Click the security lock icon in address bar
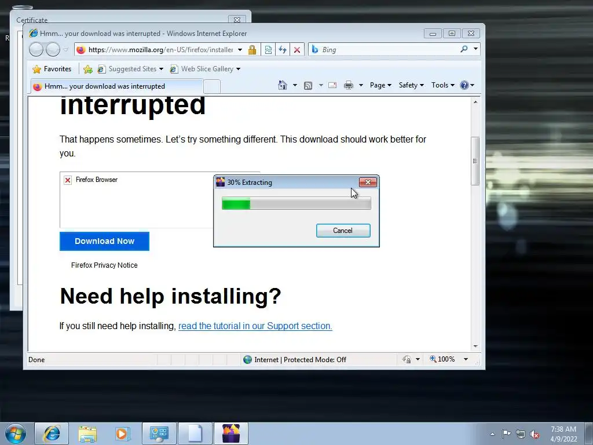 (252, 50)
